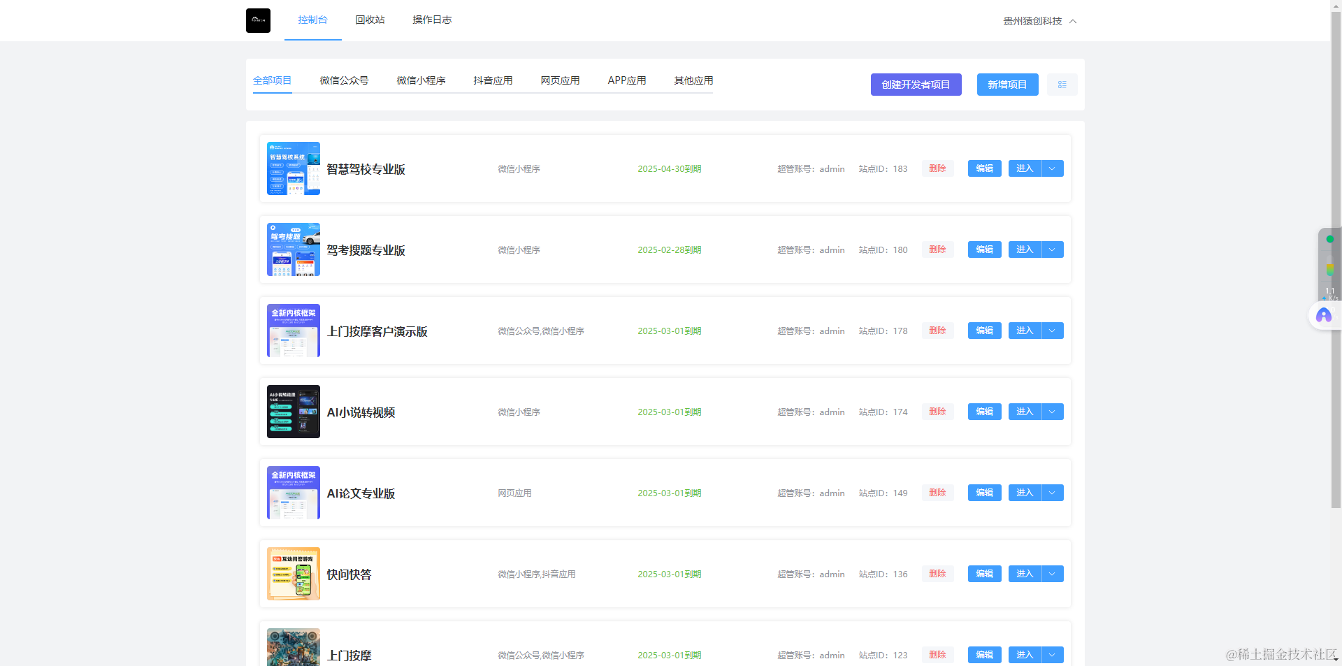The image size is (1342, 666).
Task: Filter by 抖音应用 tab
Action: click(x=493, y=80)
